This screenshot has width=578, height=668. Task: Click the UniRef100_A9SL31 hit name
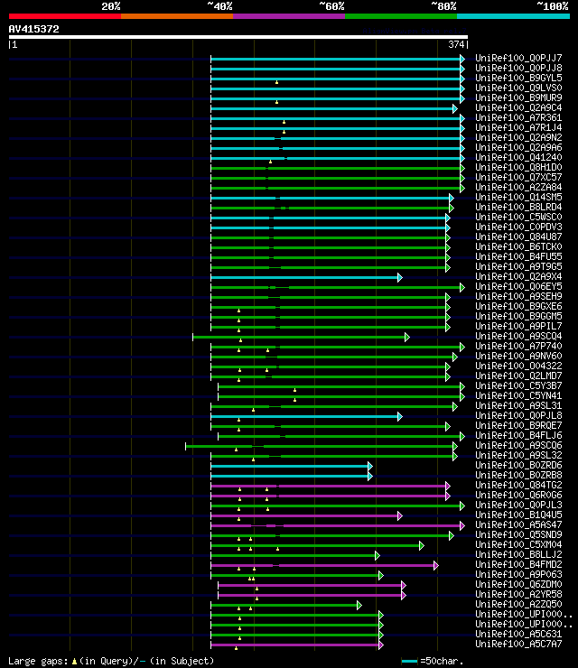(518, 405)
